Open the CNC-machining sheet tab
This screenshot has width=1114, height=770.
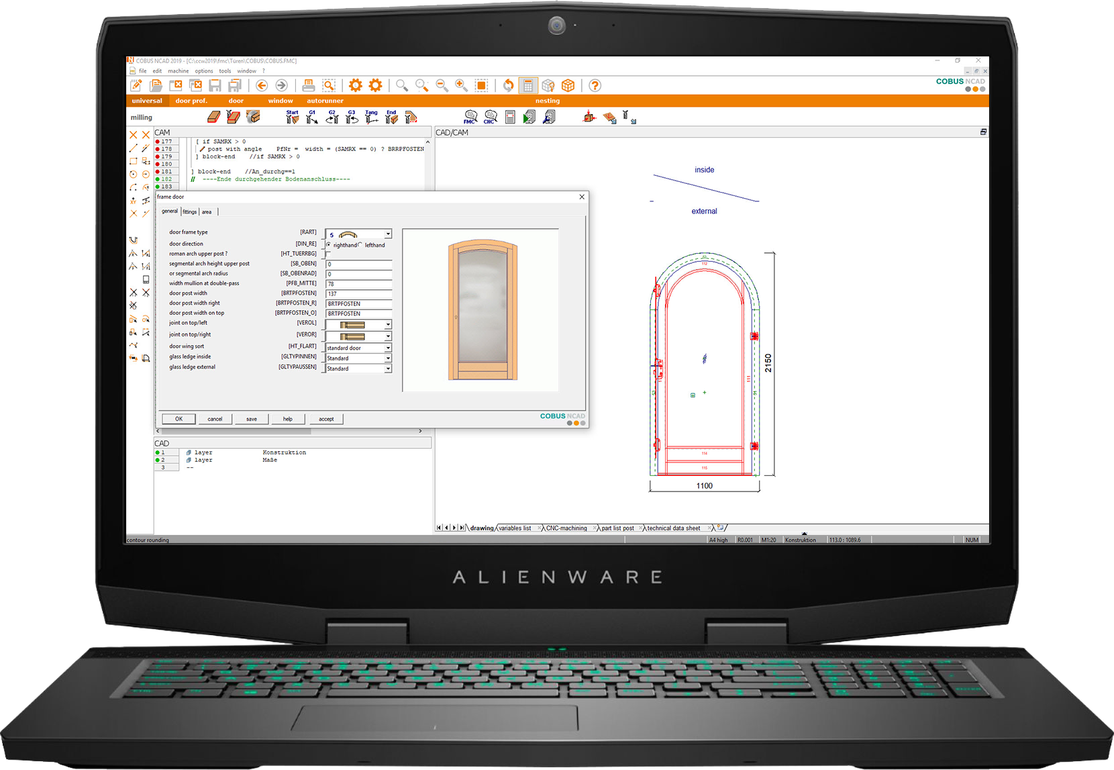coord(566,528)
